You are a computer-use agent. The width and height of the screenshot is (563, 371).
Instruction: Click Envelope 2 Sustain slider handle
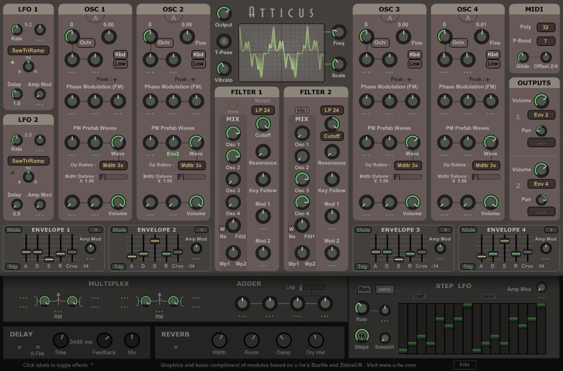tap(155, 241)
